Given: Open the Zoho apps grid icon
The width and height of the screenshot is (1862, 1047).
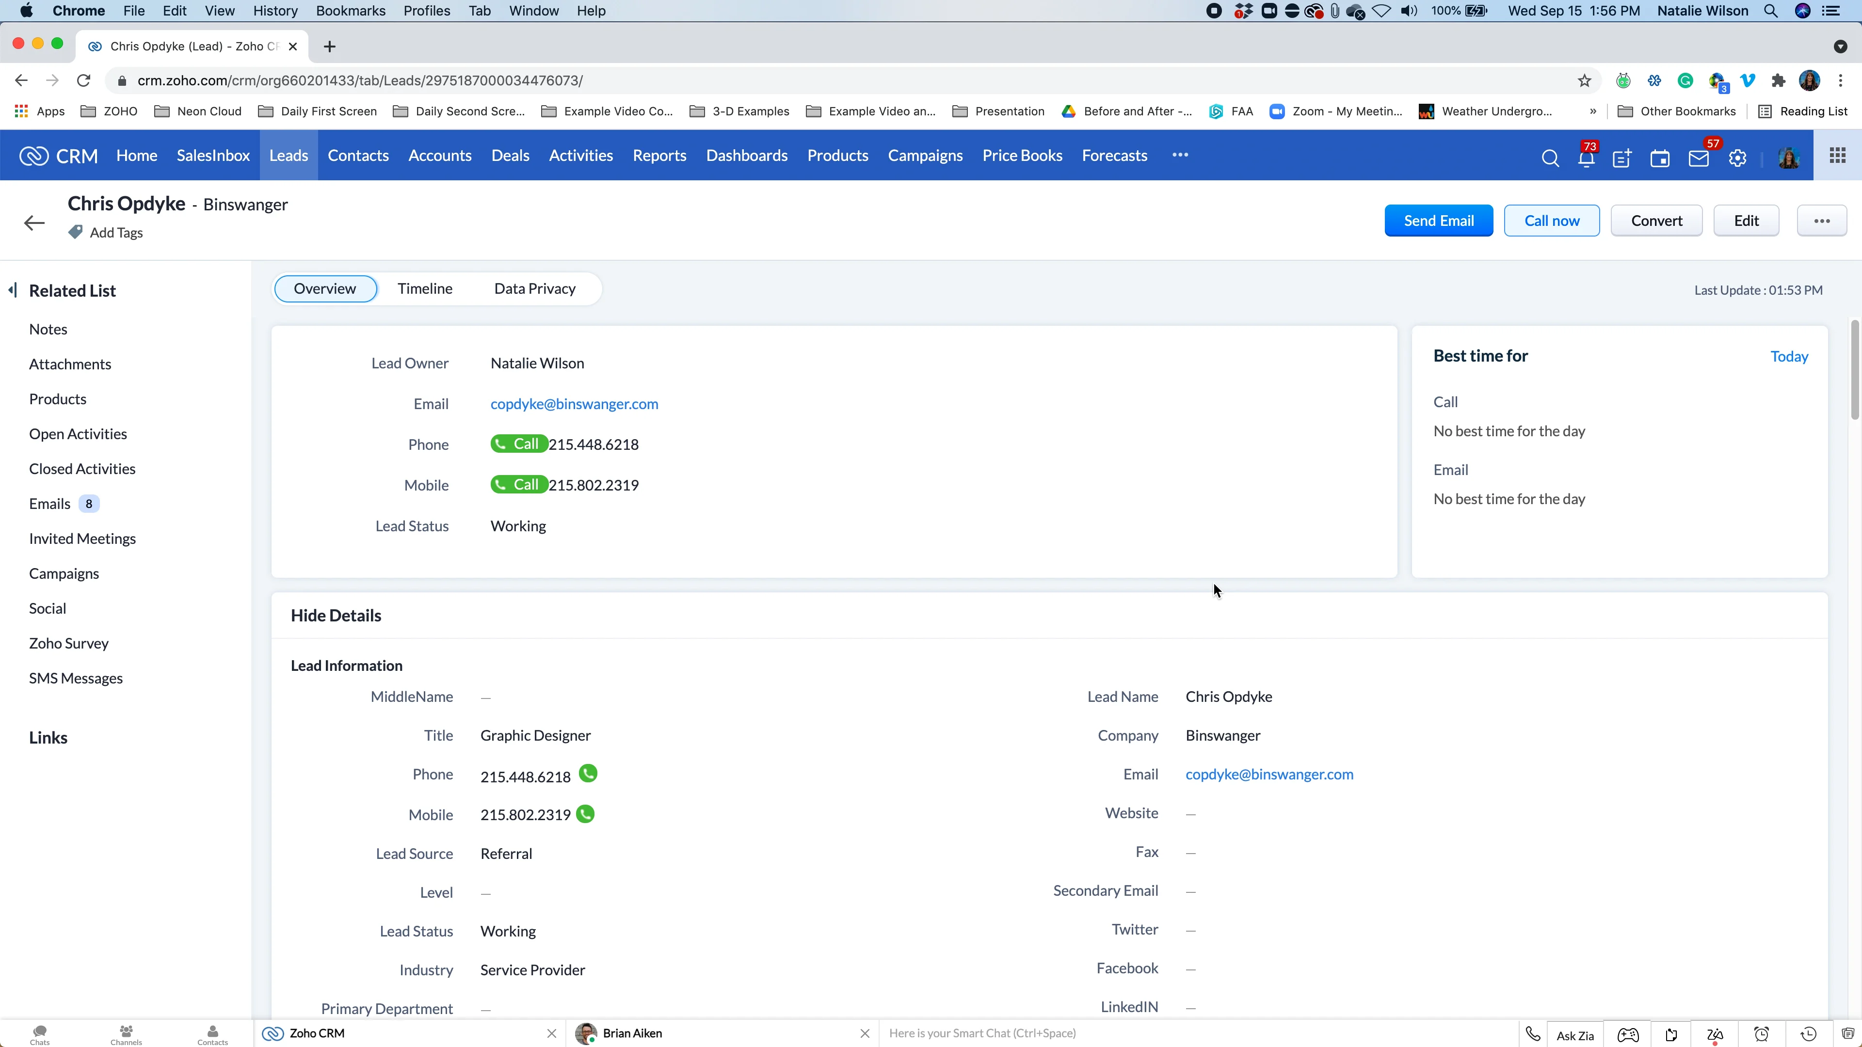Looking at the screenshot, I should click(x=1837, y=155).
